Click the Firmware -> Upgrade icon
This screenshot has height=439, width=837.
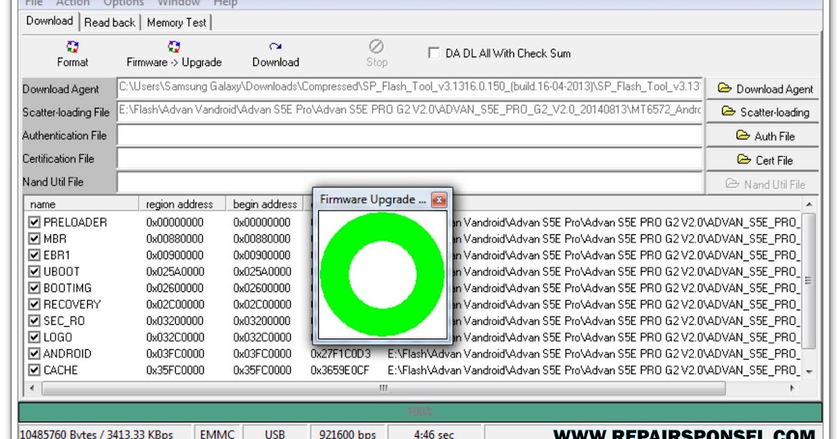click(x=174, y=47)
